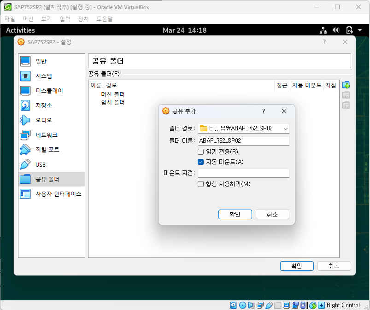This screenshot has height=310, width=370.
Task: Click the display status bar icon
Action: tap(286, 305)
